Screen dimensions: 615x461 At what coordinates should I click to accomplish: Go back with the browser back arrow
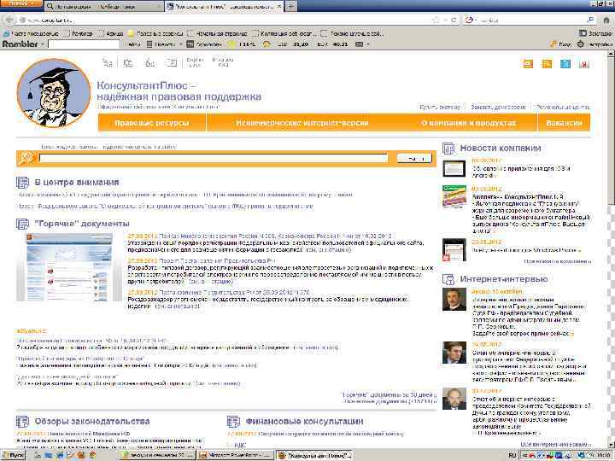click(x=9, y=20)
